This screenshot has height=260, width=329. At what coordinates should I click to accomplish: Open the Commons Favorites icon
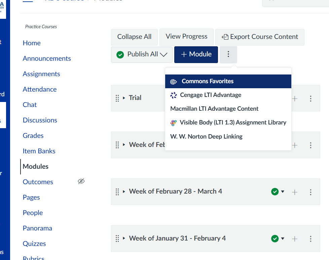(174, 81)
